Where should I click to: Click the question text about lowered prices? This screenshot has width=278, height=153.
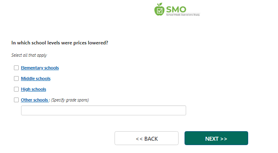coord(60,43)
